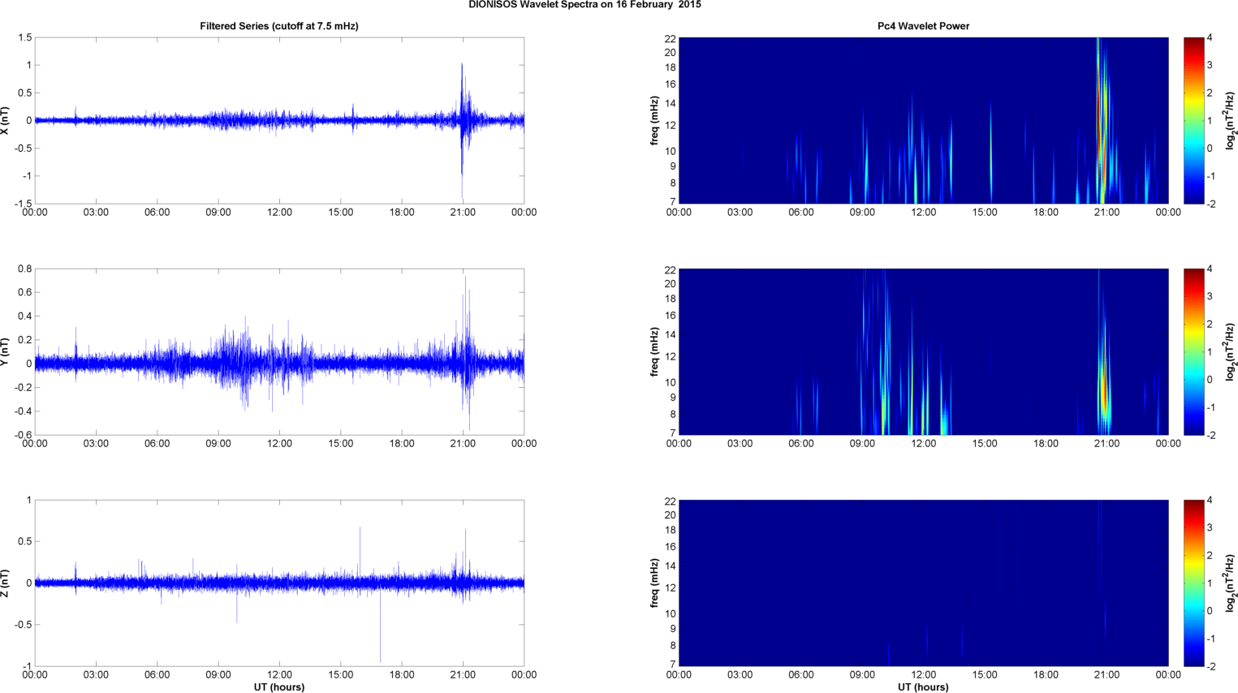Click the 'freq (mHz)' label of bottom spectrogram
Image resolution: width=1238 pixels, height=693 pixels.
(x=654, y=583)
